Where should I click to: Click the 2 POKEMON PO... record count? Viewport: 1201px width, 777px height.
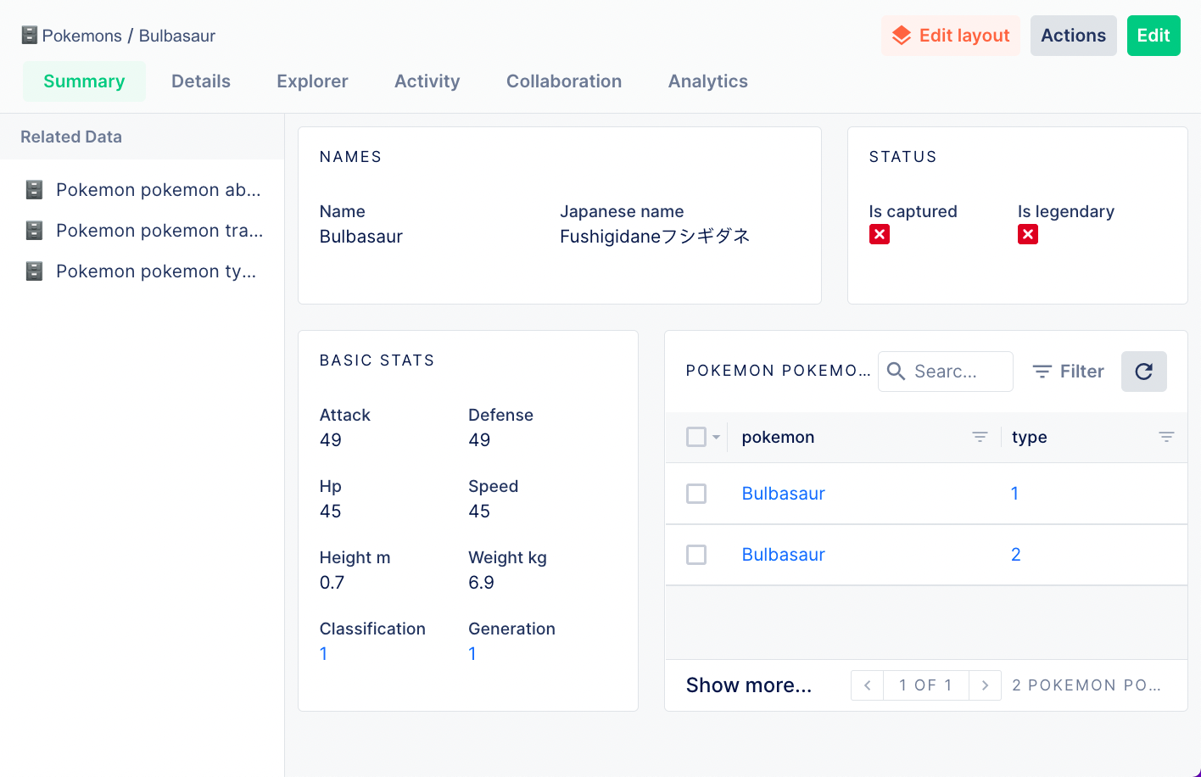point(1086,685)
